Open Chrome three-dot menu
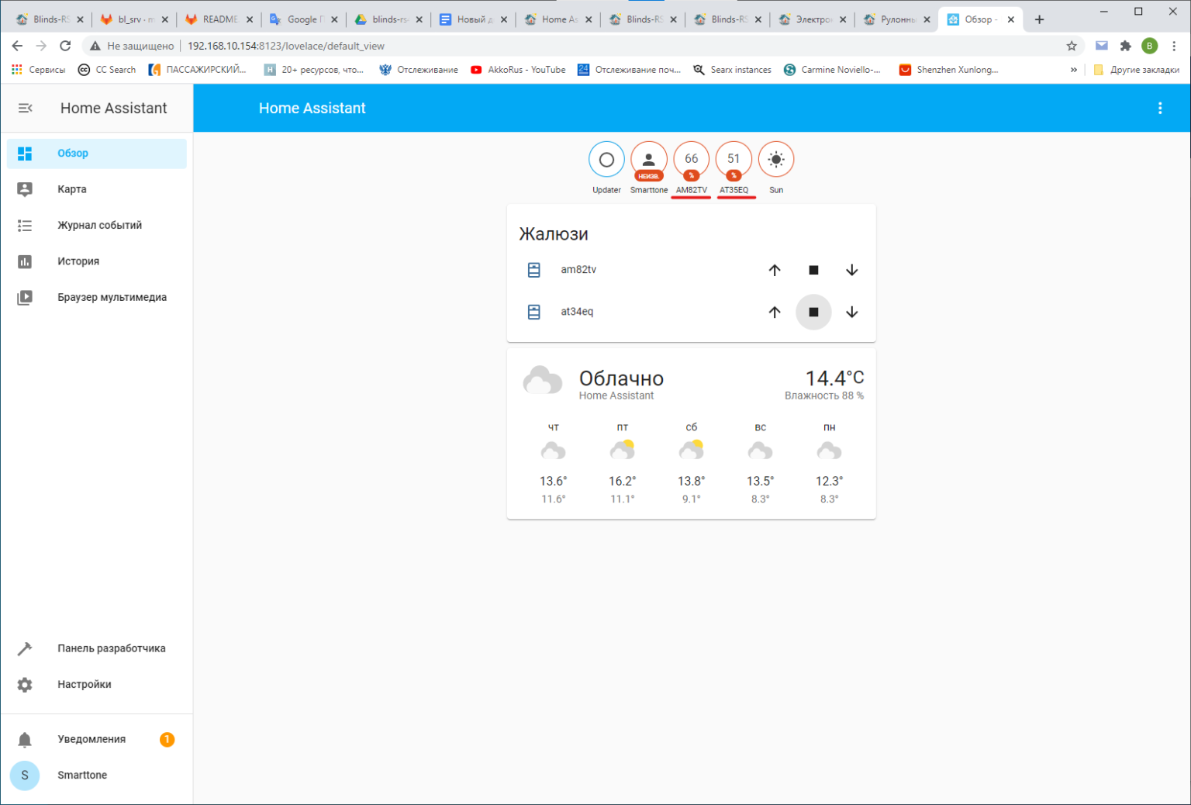 (1175, 46)
